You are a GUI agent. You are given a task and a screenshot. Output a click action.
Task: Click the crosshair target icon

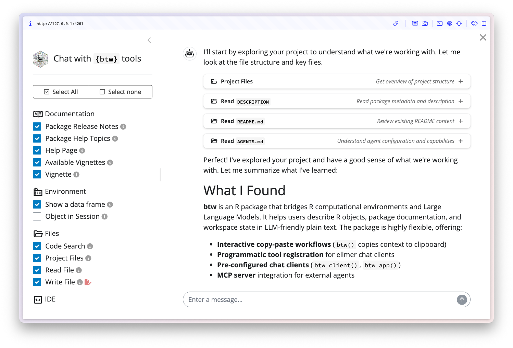click(459, 24)
